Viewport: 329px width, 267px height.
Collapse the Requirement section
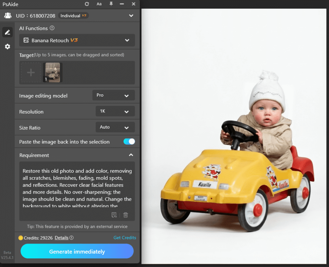[131, 155]
